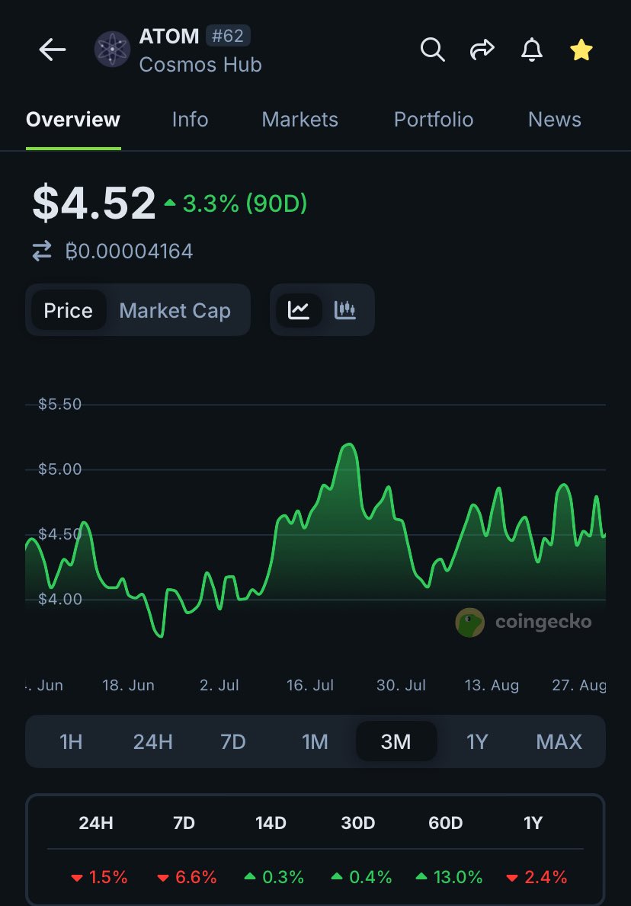The image size is (631, 906).
Task: Select the Overview tab
Action: 73,120
